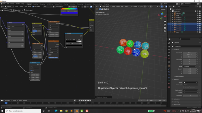Open the Object Mode dropdown in viewport
This screenshot has height=113, width=202.
pos(105,7)
